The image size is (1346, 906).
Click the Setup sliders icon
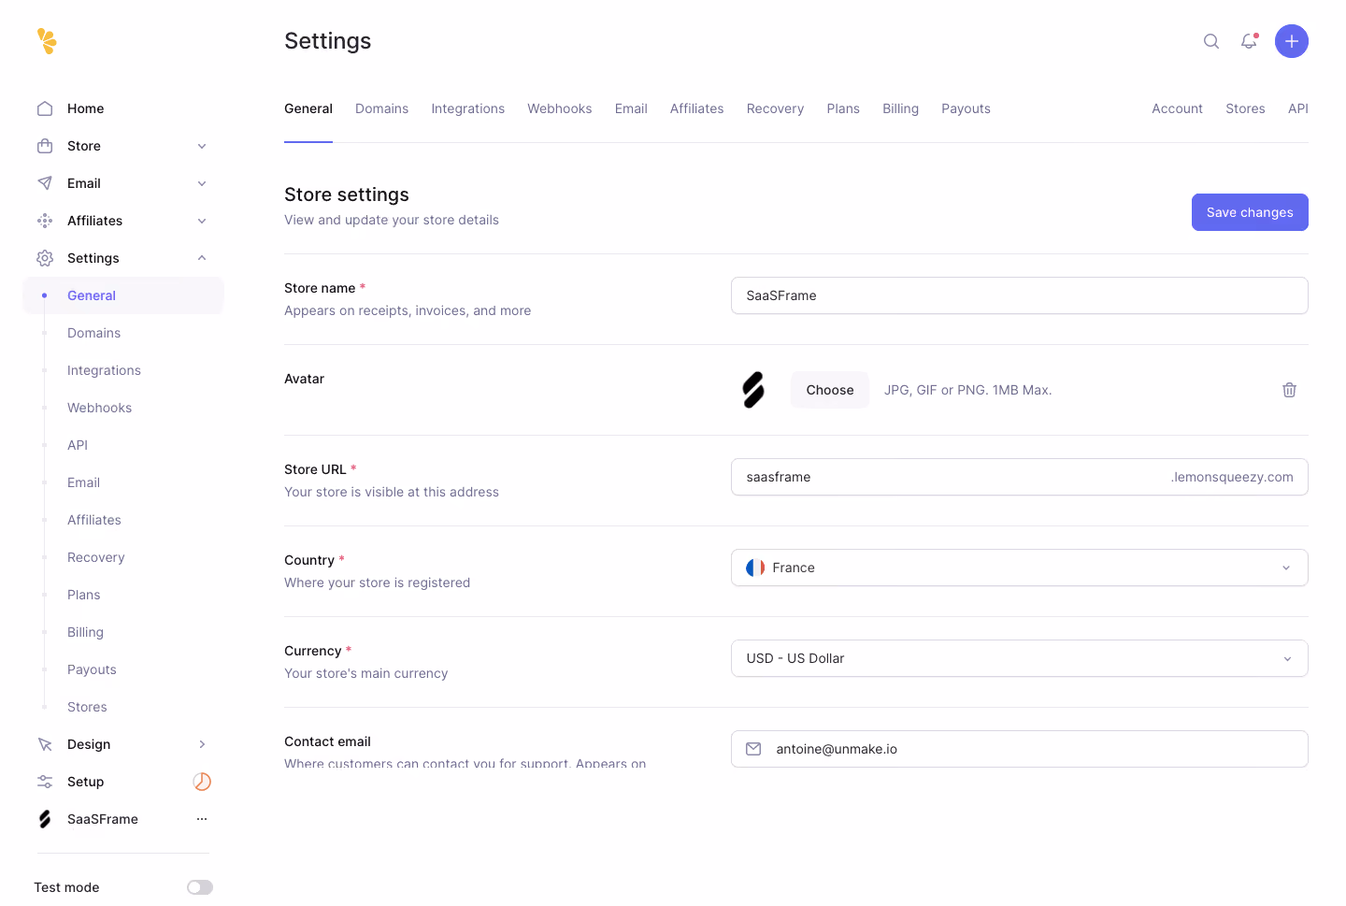(x=45, y=782)
